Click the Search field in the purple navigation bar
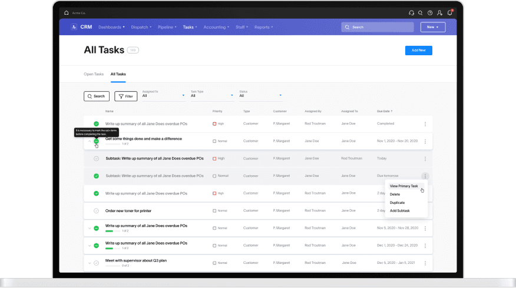516x288 pixels. 378,27
